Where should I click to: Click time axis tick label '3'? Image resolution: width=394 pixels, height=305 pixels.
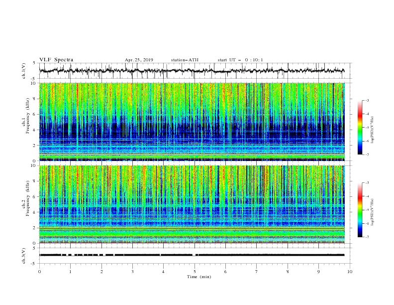[x=132, y=272]
